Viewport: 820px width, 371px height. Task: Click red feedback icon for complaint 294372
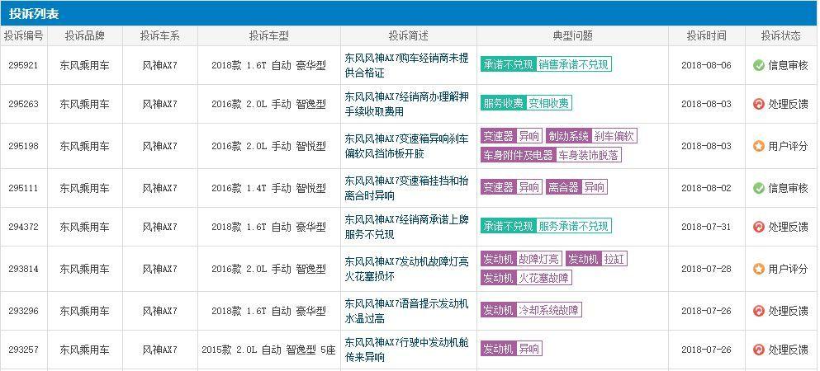click(x=759, y=227)
